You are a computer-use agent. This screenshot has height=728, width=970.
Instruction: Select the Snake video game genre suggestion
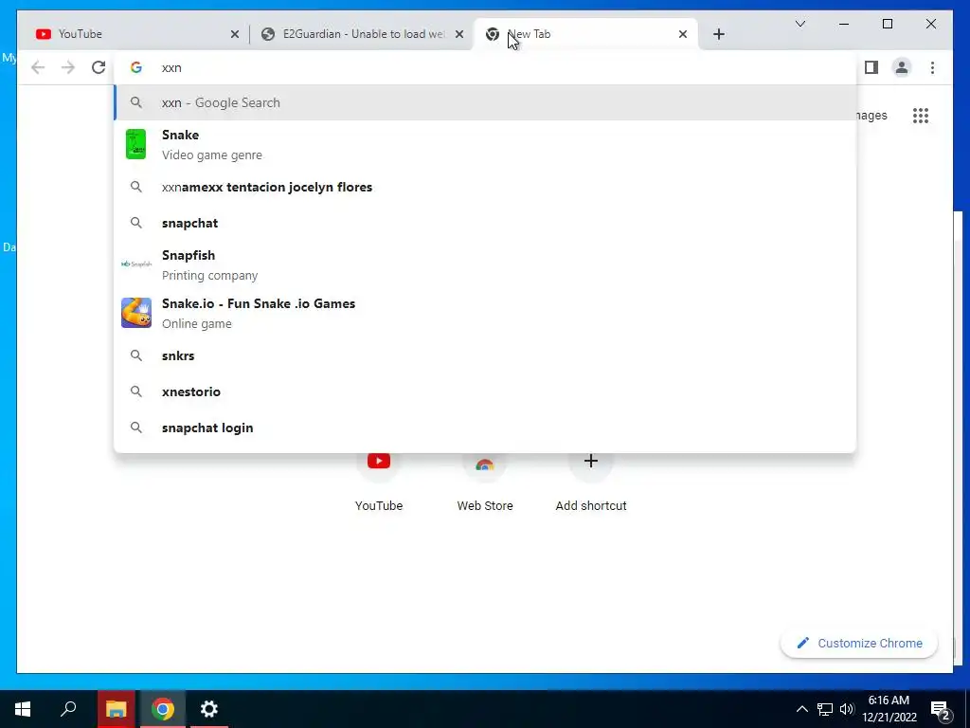click(485, 144)
